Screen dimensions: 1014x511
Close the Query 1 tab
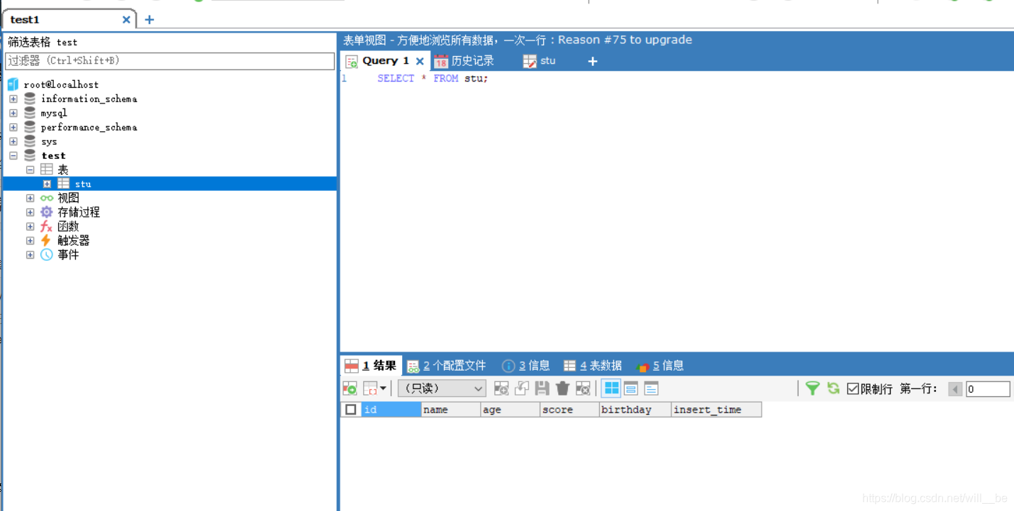[x=420, y=61]
